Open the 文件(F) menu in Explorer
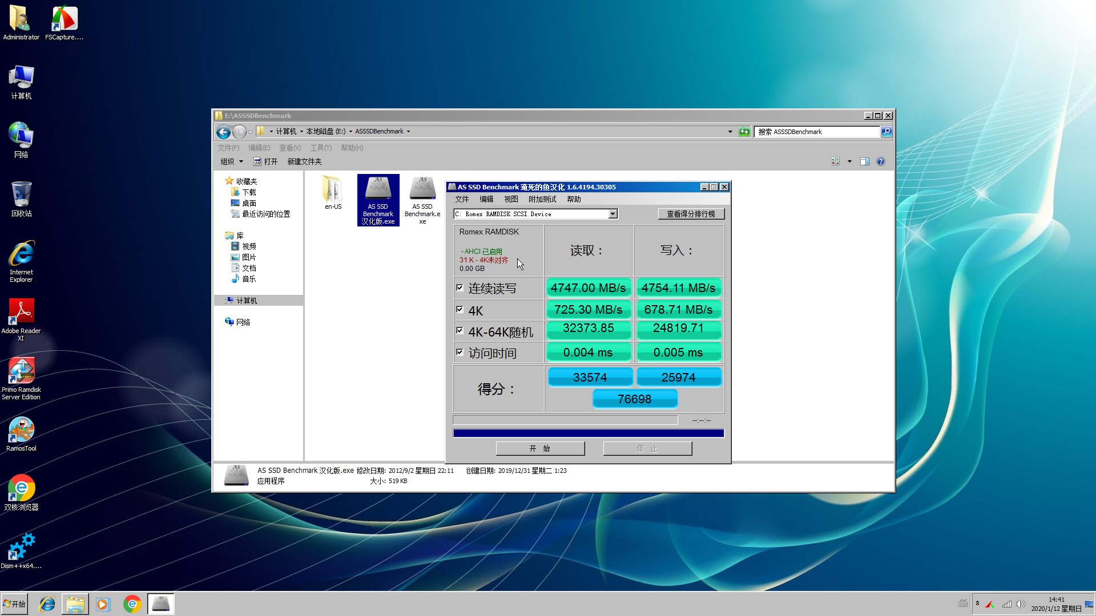The width and height of the screenshot is (1096, 616). 228,148
